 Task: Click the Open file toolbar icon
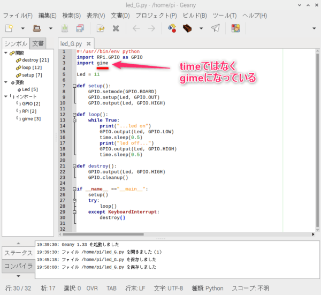click(37, 28)
